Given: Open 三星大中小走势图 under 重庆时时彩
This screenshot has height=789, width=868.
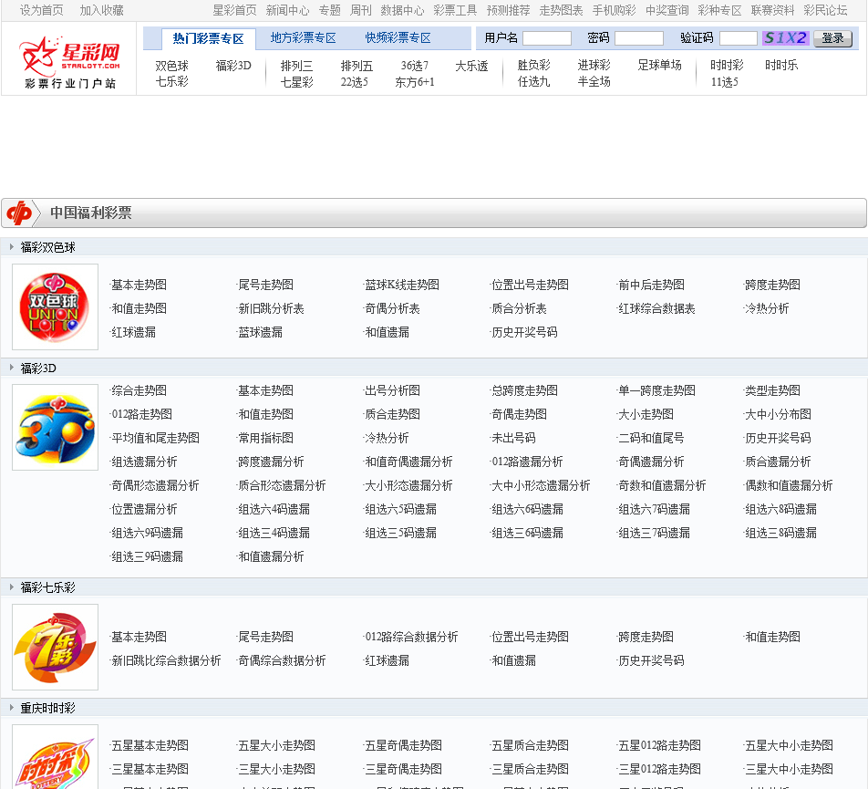Looking at the screenshot, I should point(789,769).
